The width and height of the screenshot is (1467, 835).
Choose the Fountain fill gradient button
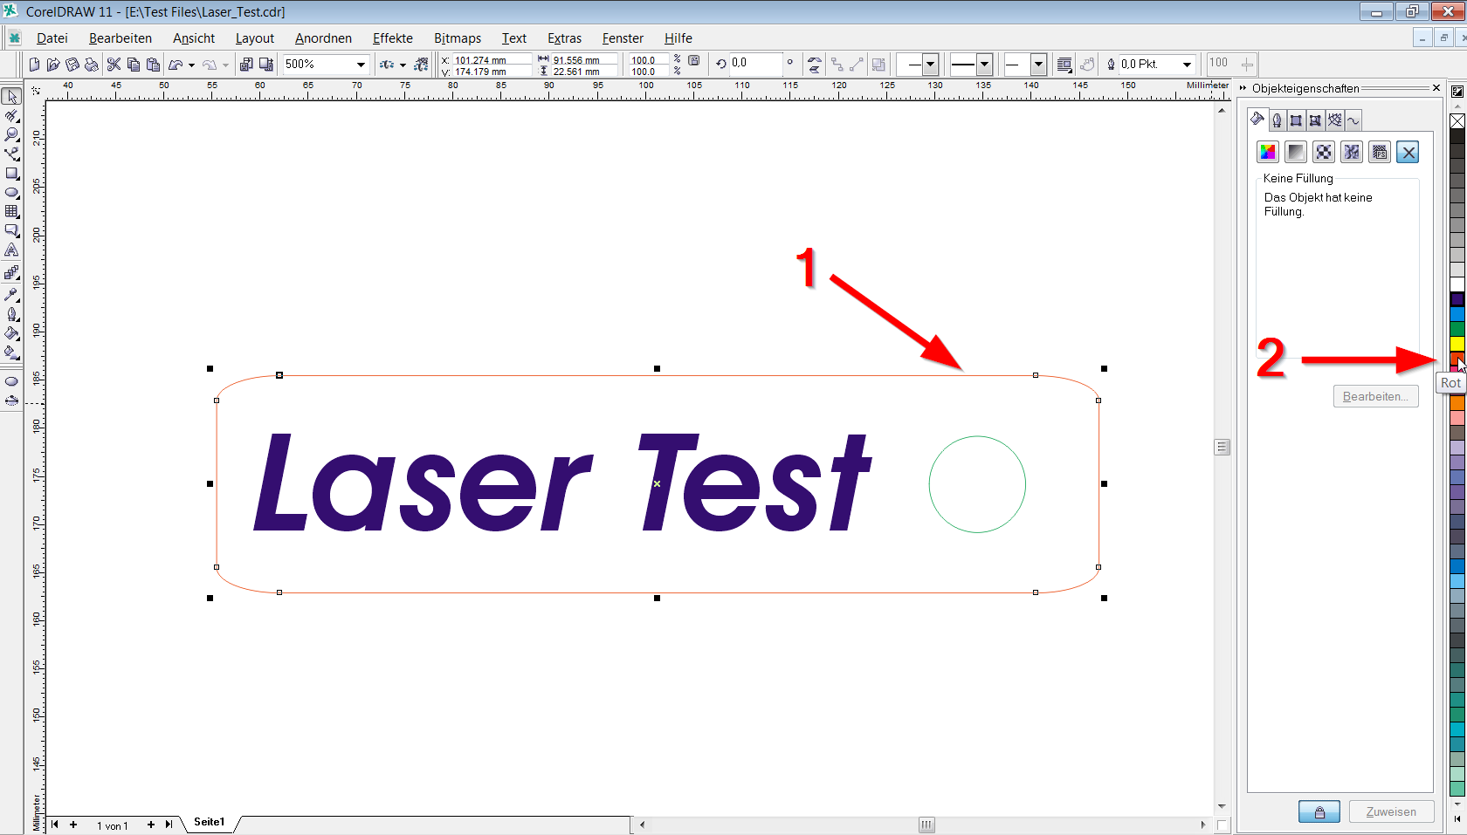[x=1296, y=153]
